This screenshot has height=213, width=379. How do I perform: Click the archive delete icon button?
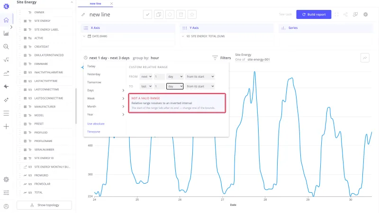click(x=181, y=15)
